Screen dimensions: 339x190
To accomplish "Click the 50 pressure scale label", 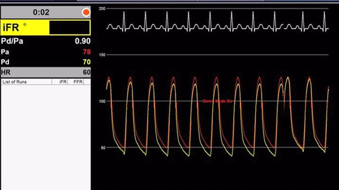I will tap(103, 148).
